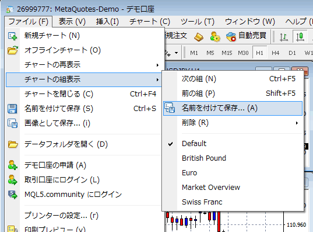Choose デモ口座の申請 (A) menu item
The image size is (313, 232).
(x=83, y=165)
